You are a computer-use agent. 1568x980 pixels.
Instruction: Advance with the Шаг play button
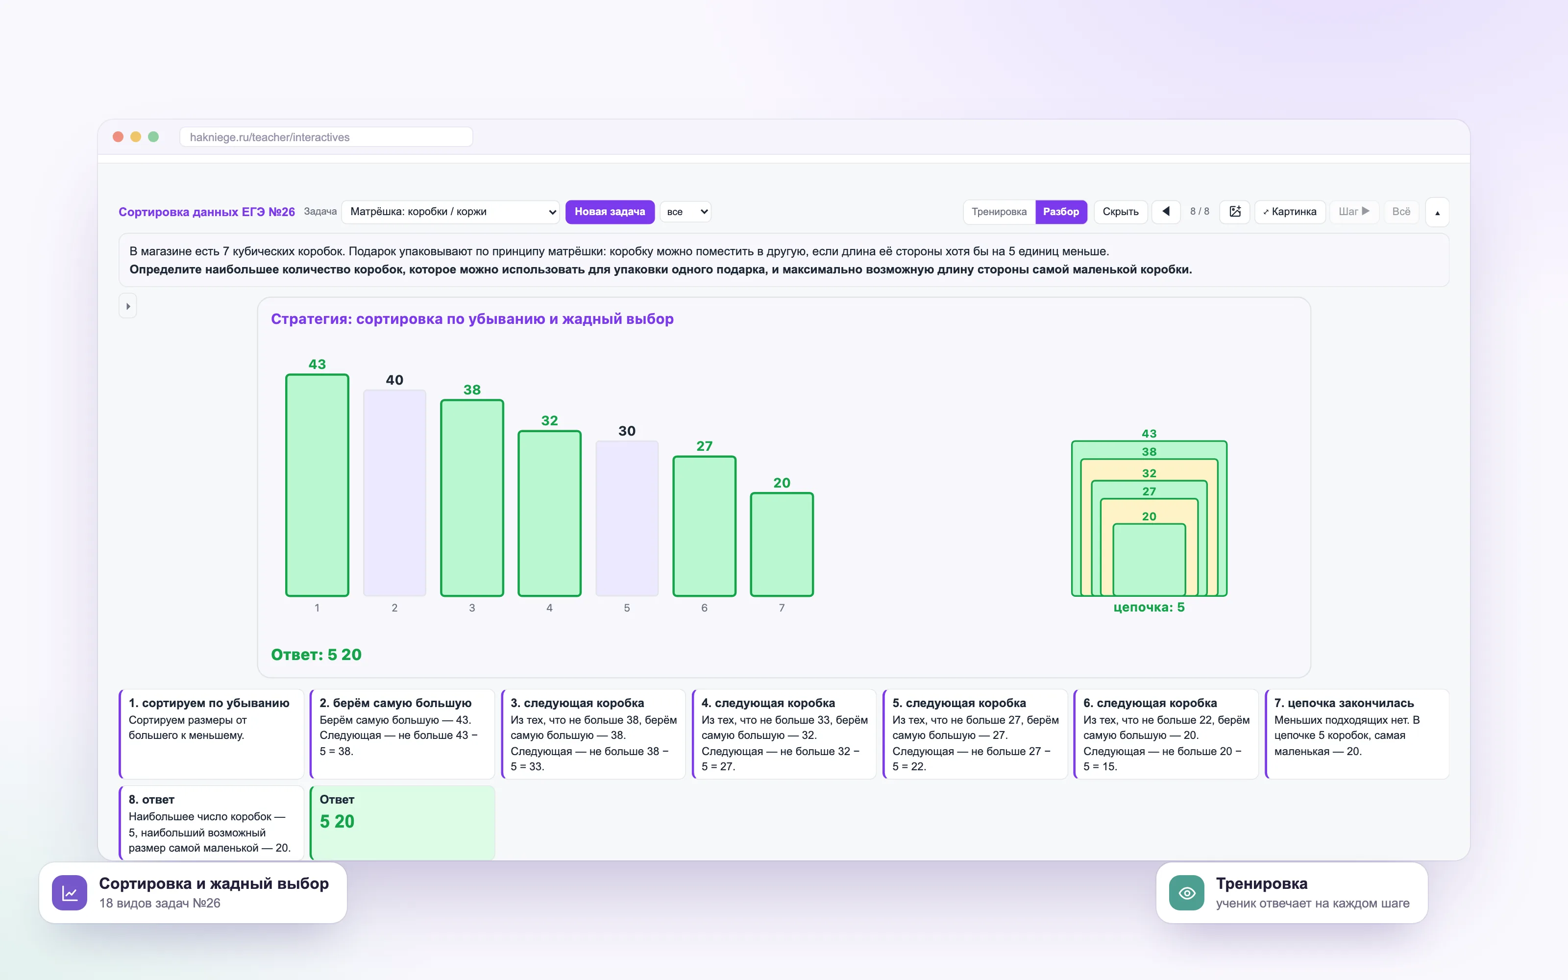coord(1353,211)
